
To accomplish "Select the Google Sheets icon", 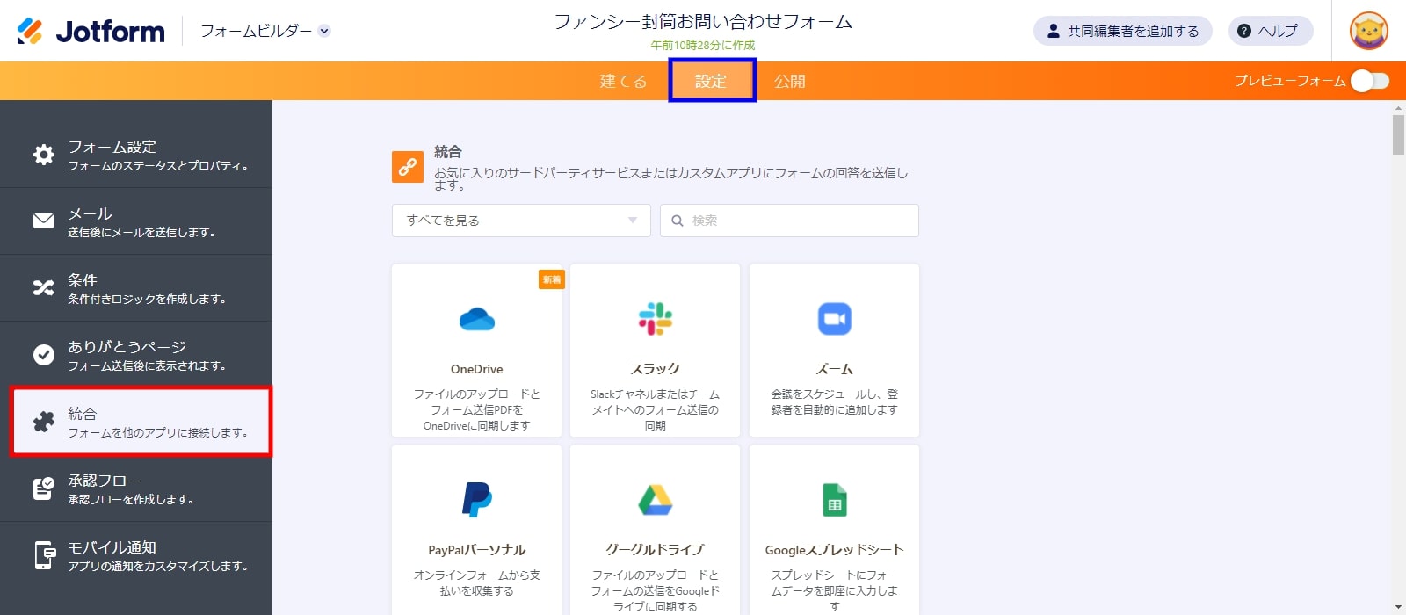I will coord(834,500).
